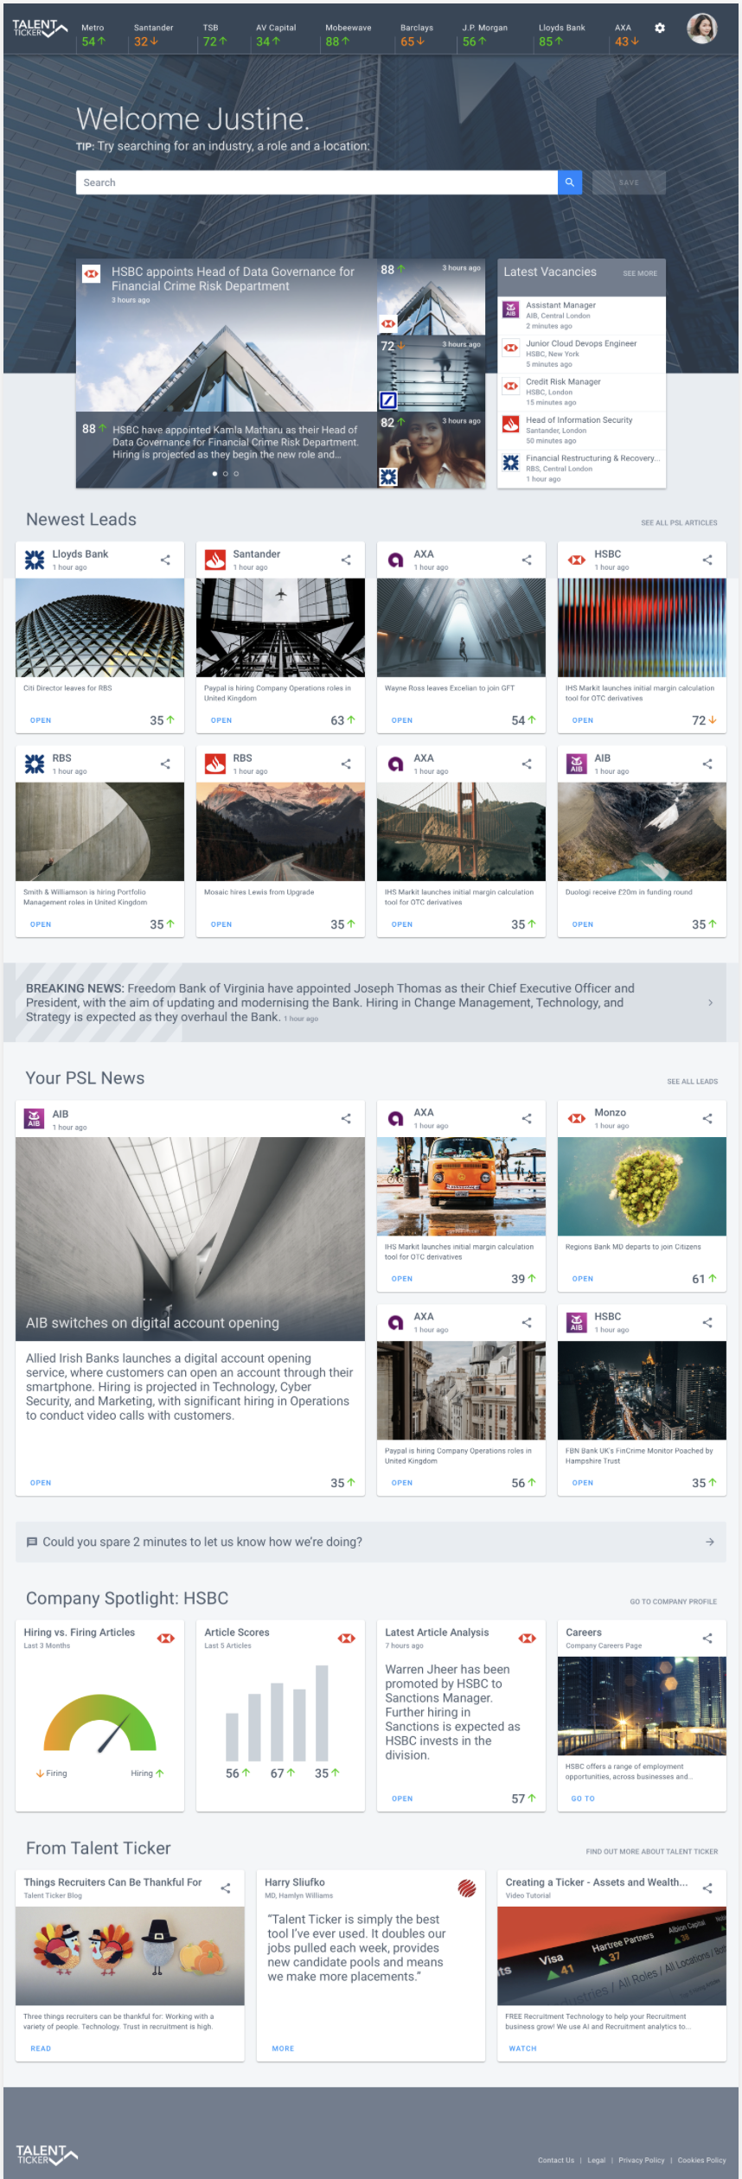The height and width of the screenshot is (2179, 742).
Task: Select the J.P. Morgan ticker item
Action: [x=484, y=35]
